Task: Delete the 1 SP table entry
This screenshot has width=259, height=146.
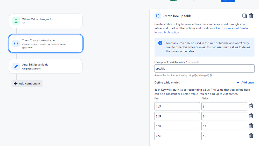Action: click(x=251, y=106)
